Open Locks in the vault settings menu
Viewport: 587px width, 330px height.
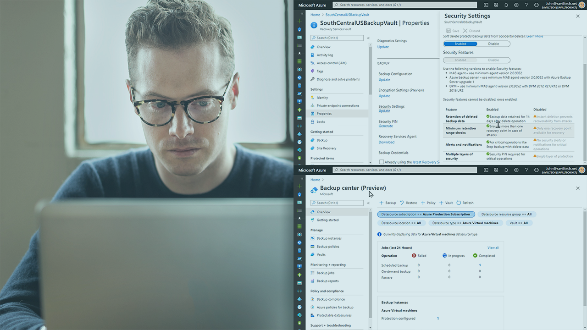coord(321,122)
